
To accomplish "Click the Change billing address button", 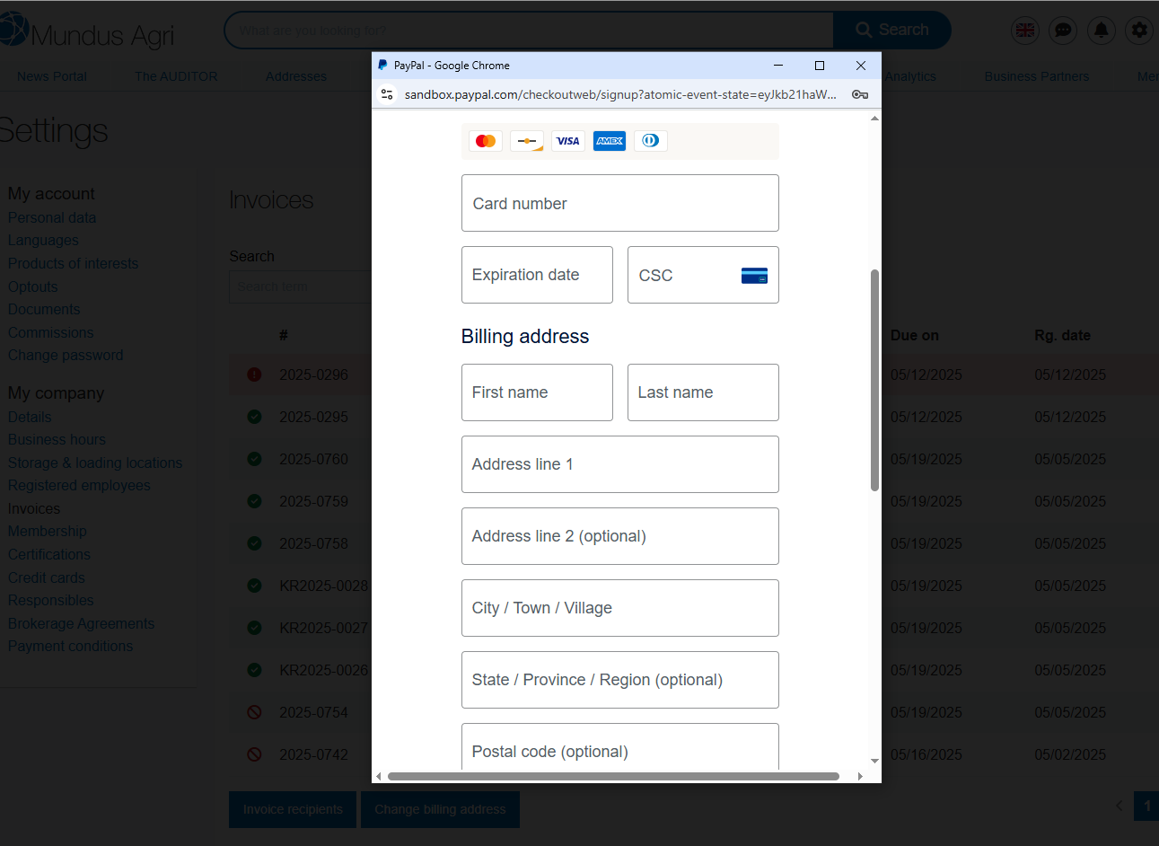I will coord(440,809).
